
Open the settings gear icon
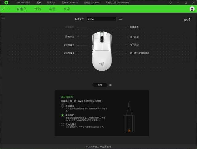pyautogui.click(x=171, y=3)
